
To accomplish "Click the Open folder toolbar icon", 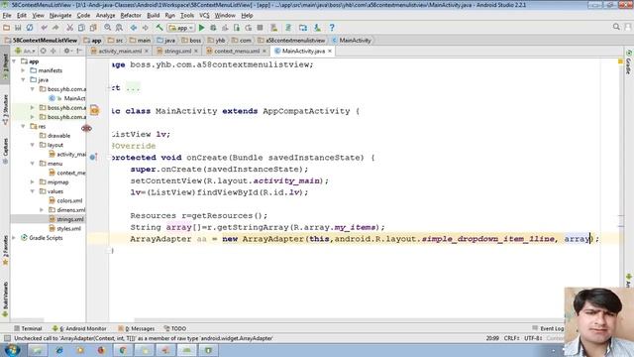I will pyautogui.click(x=6, y=28).
